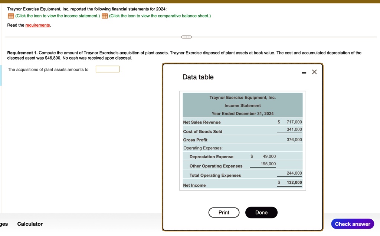Screen dimensions: 380x236
Task: Click the Depreciation Expense label
Action: [x=211, y=156]
